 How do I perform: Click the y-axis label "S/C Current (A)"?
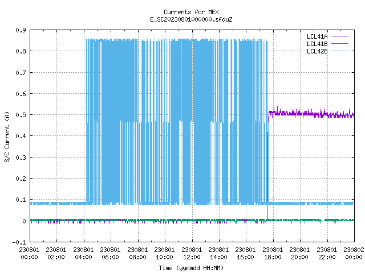tap(7, 136)
